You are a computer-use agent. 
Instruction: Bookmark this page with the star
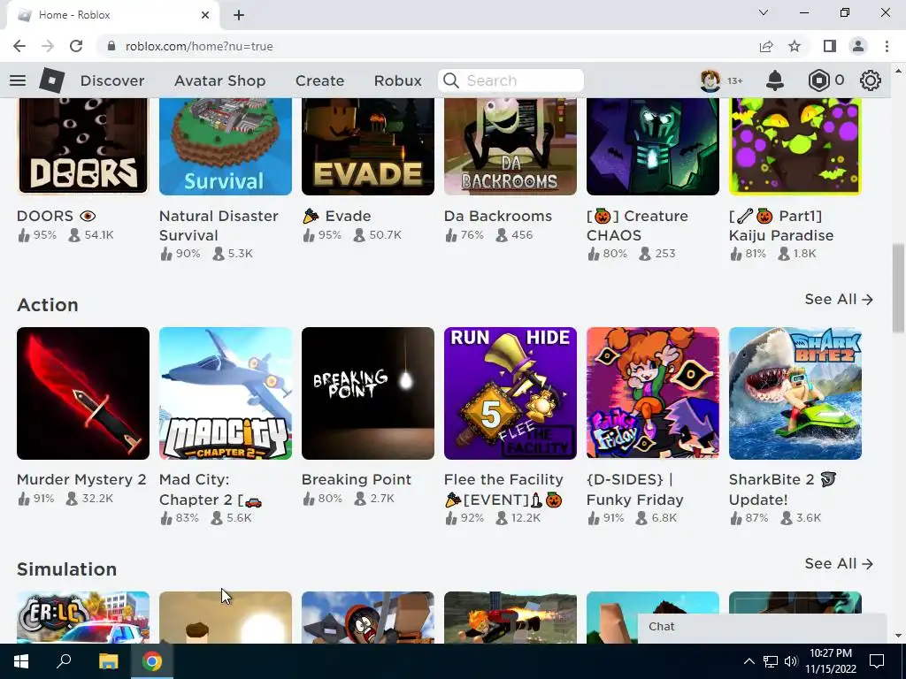(795, 46)
